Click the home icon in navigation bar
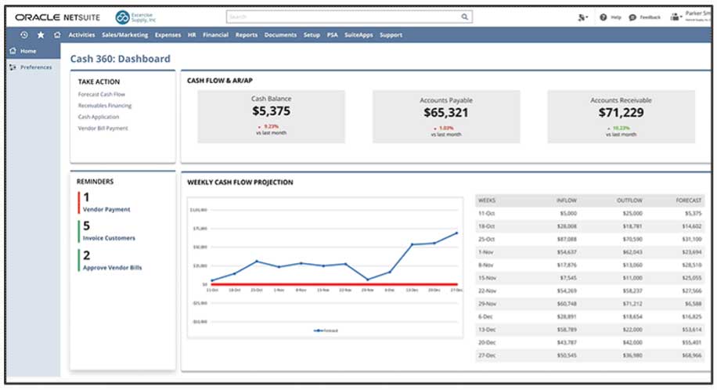717x390 pixels. pos(57,34)
